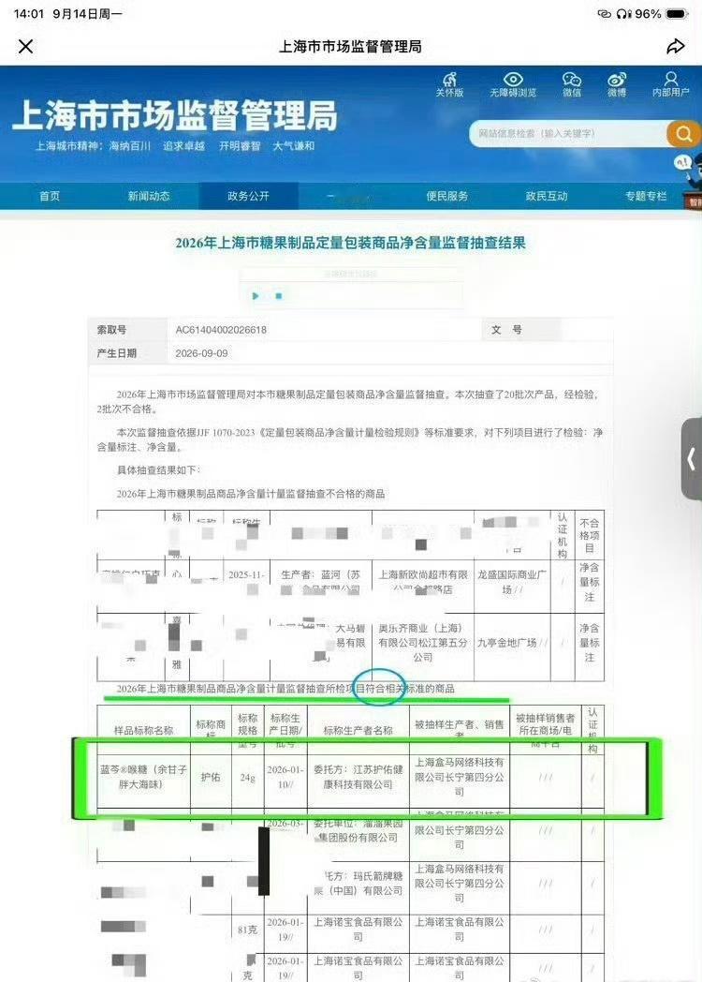This screenshot has width=702, height=982.
Task: Open 专题专栏 nav tab
Action: (646, 196)
